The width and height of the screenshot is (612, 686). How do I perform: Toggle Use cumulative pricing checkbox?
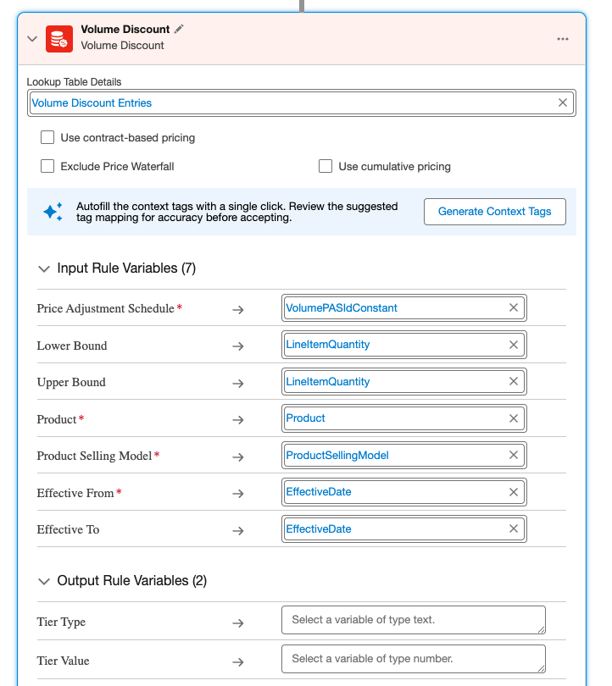pyautogui.click(x=325, y=166)
